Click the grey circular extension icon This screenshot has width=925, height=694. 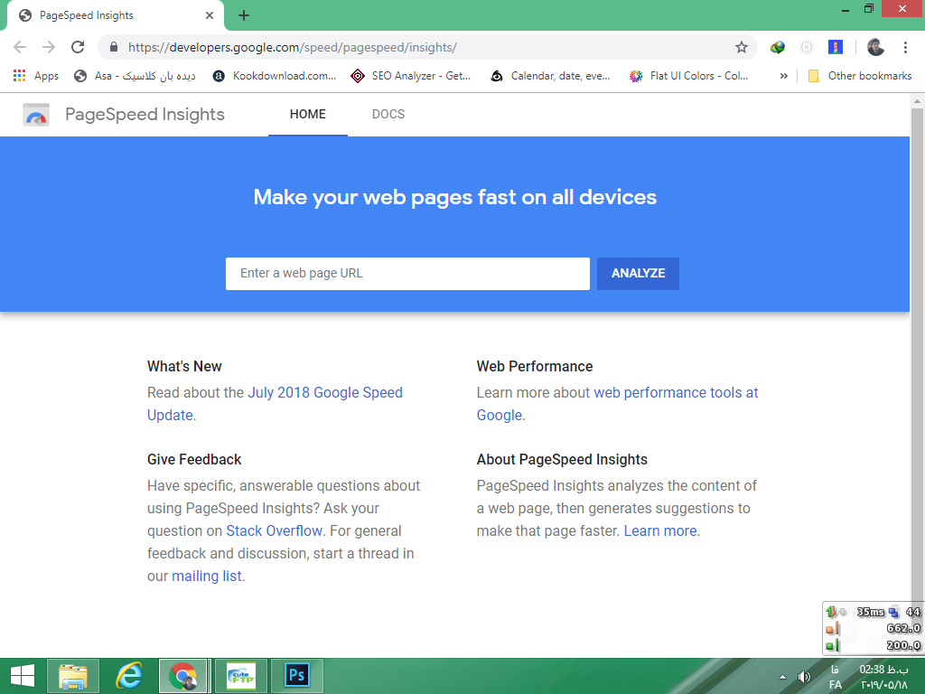coord(807,47)
